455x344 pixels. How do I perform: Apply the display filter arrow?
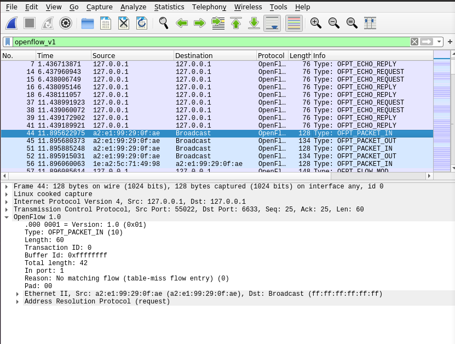(x=427, y=42)
